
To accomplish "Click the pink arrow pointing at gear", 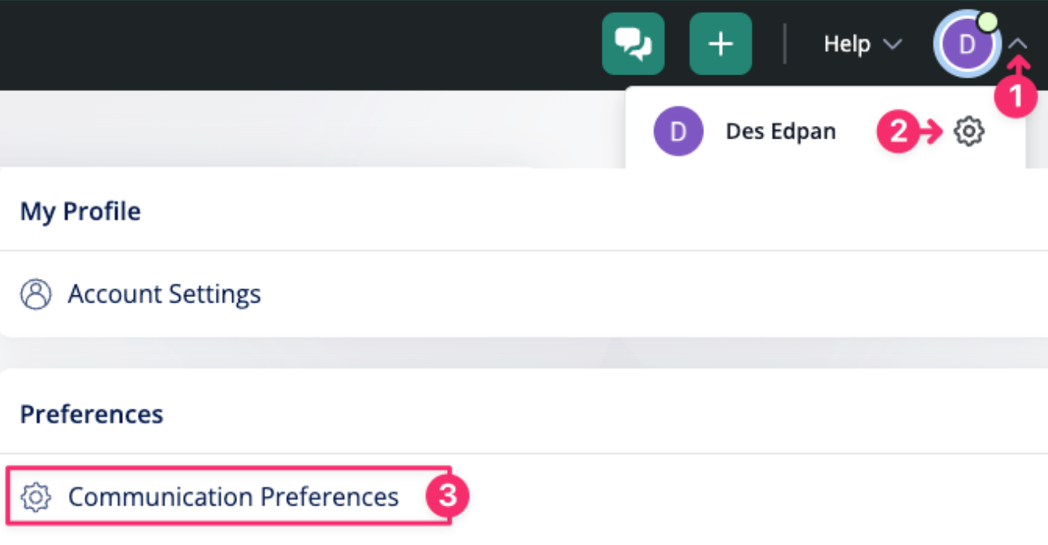I will point(931,131).
